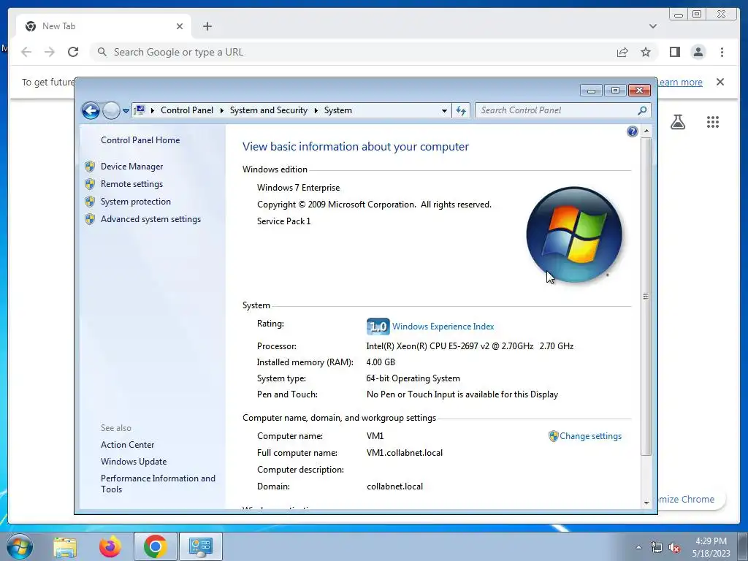Launch Firefox from taskbar

coord(110,546)
